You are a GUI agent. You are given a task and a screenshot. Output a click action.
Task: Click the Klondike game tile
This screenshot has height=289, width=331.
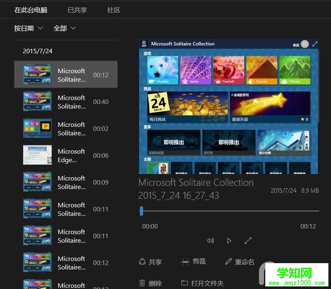coord(163,70)
